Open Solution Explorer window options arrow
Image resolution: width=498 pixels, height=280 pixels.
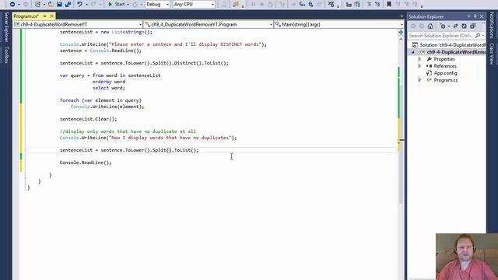click(x=468, y=16)
